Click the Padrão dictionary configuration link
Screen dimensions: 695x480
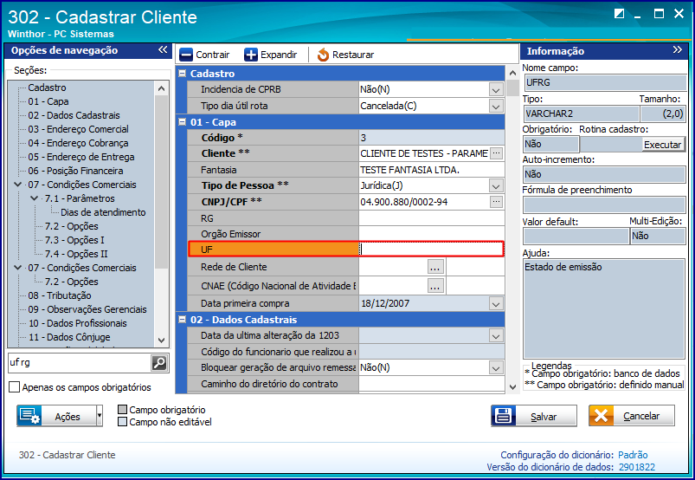tap(633, 455)
